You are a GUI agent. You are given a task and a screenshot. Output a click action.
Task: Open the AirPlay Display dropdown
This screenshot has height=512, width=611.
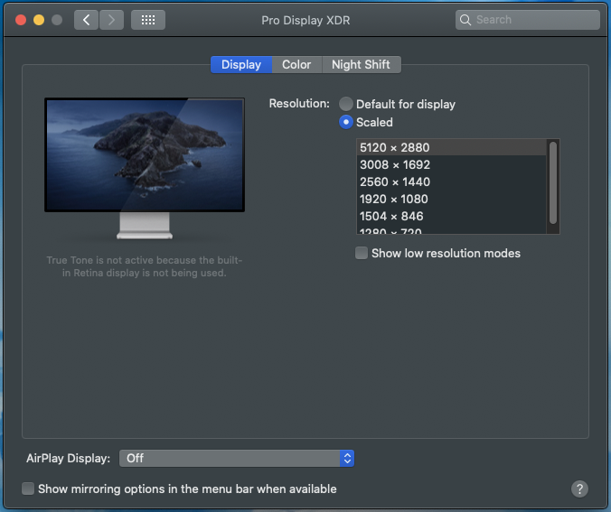pyautogui.click(x=237, y=458)
